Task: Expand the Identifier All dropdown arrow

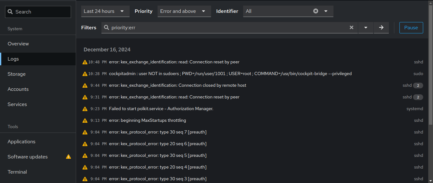Action: [x=326, y=11]
